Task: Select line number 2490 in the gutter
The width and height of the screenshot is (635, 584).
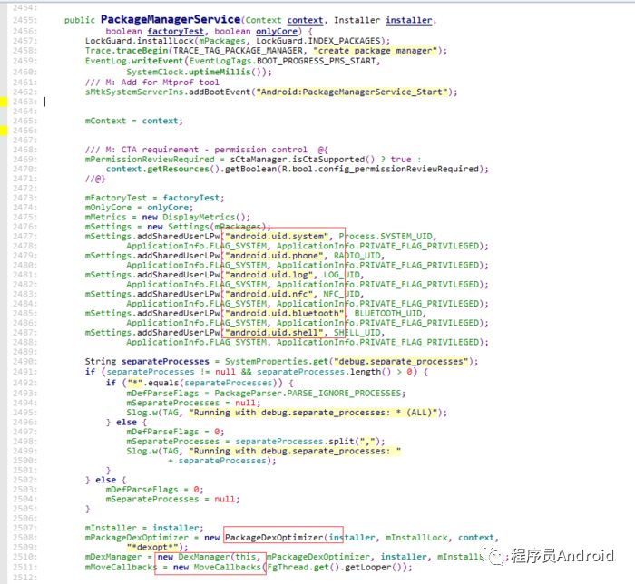Action: (25, 362)
